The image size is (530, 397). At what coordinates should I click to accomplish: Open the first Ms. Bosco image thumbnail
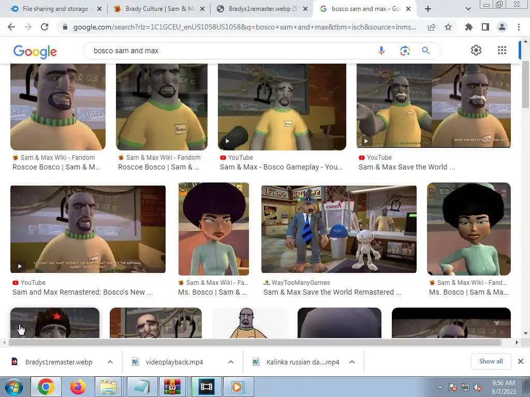coord(214,229)
